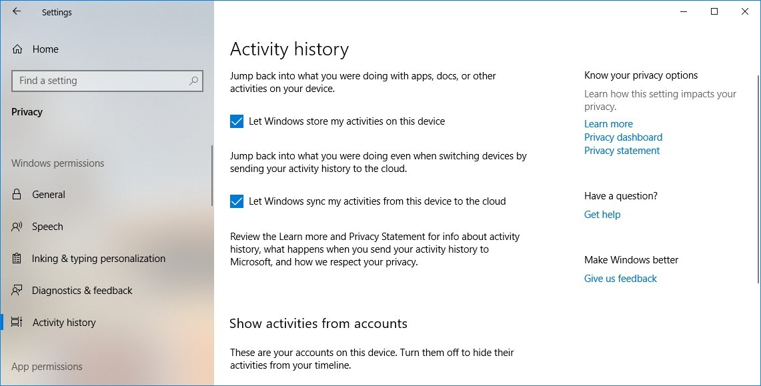
Task: Click the Give us feedback link
Action: click(620, 279)
